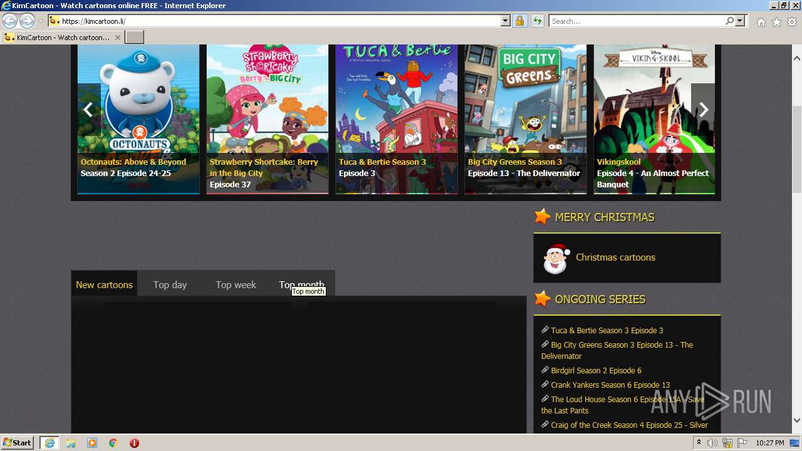Image resolution: width=802 pixels, height=451 pixels.
Task: Select the New cartoons tab
Action: click(x=104, y=284)
